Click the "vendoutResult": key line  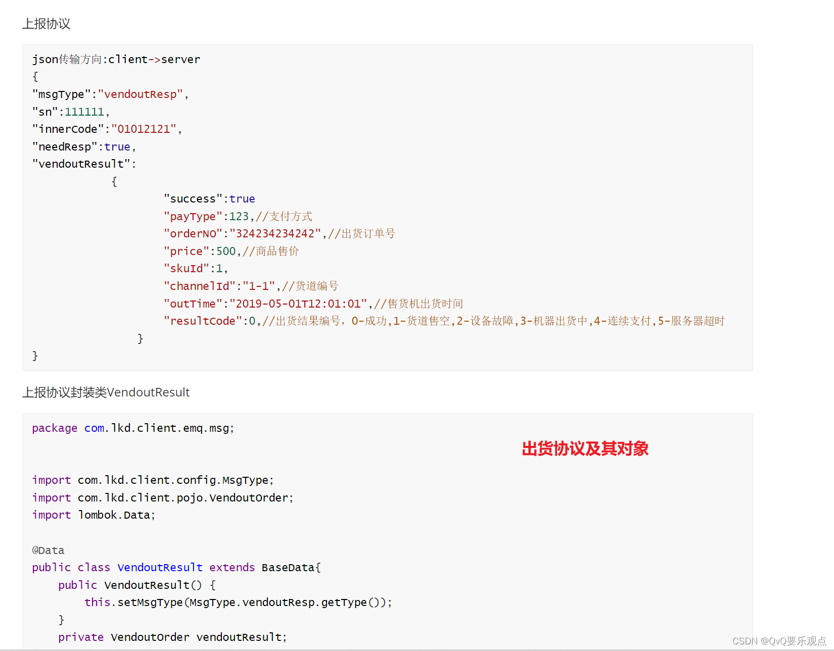click(84, 164)
